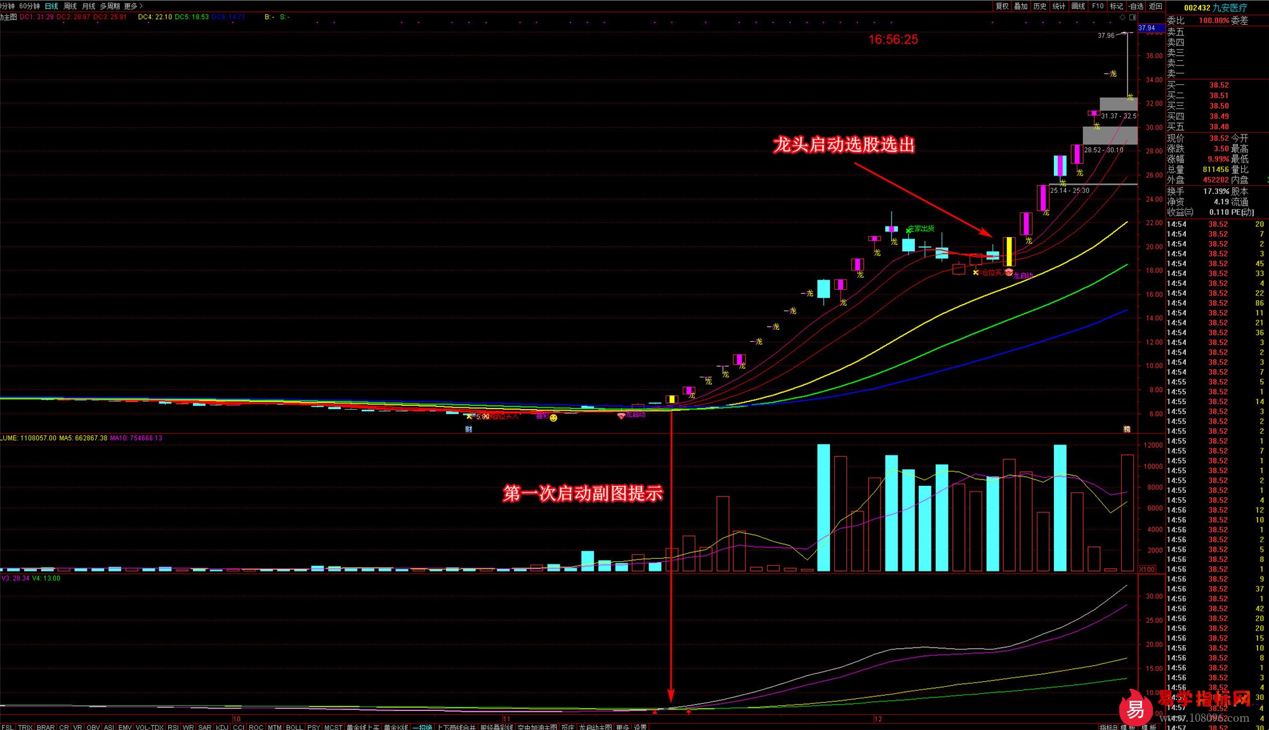Image resolution: width=1269 pixels, height=730 pixels.
Task: Click the V3: 28.34 sub-chart label
Action: (x=16, y=578)
